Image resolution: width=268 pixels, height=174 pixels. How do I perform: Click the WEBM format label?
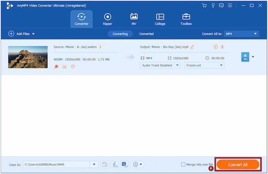(x=58, y=60)
